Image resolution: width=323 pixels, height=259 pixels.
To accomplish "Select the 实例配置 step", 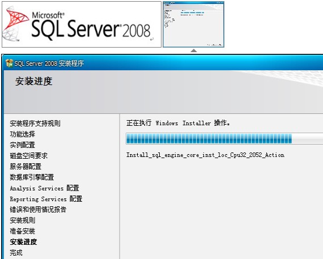I will coord(23,145).
